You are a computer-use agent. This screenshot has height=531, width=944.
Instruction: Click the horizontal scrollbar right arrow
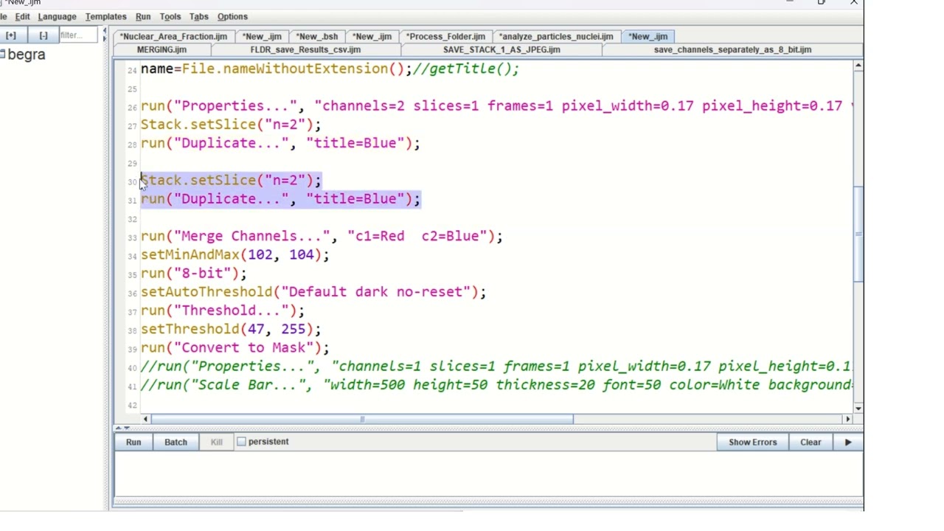click(847, 419)
